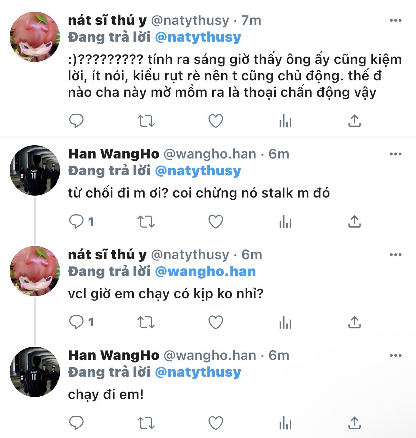Share the first natythusy tweet

[354, 121]
